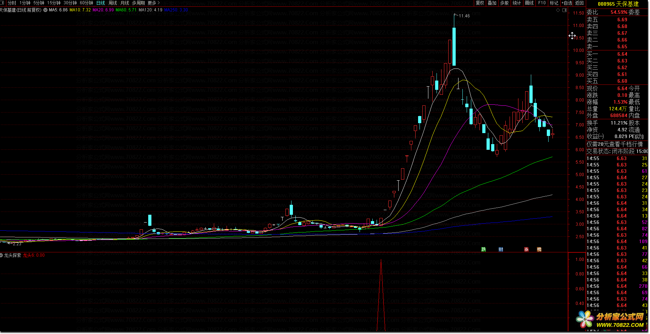Open the MA indicator settings round chevron icon
The width and height of the screenshot is (650, 334).
[x=45, y=10]
